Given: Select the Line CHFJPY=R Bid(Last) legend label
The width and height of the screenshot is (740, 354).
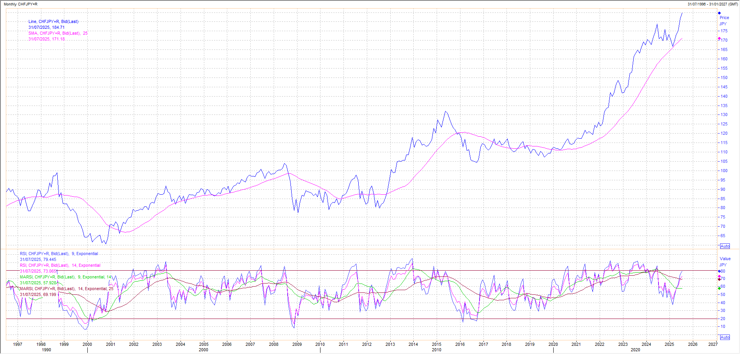Looking at the screenshot, I should tap(53, 22).
